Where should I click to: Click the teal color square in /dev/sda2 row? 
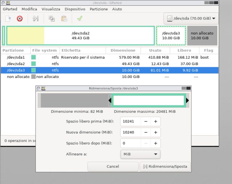34,64
